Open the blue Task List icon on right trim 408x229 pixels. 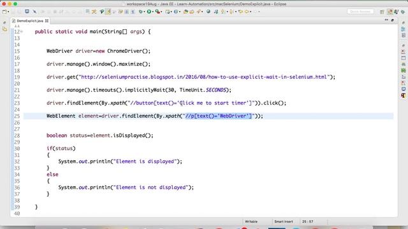pyautogui.click(x=404, y=29)
